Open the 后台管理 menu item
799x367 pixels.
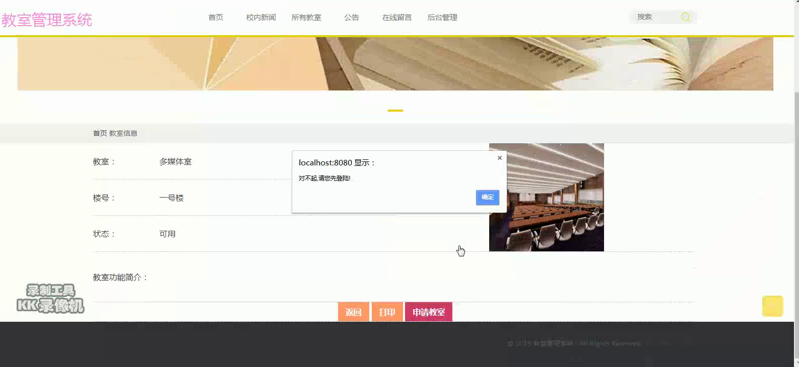pyautogui.click(x=442, y=17)
